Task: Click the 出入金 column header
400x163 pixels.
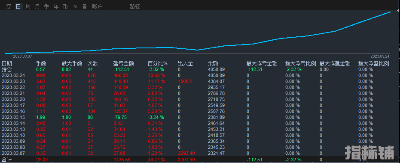Action: 186,63
